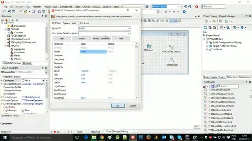Open the Options tab
Screen dimensions: 252x141
click(66, 23)
